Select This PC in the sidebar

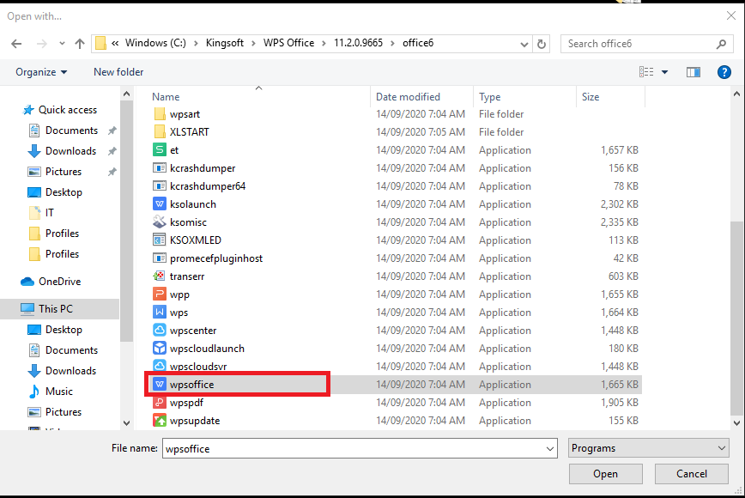click(x=60, y=309)
